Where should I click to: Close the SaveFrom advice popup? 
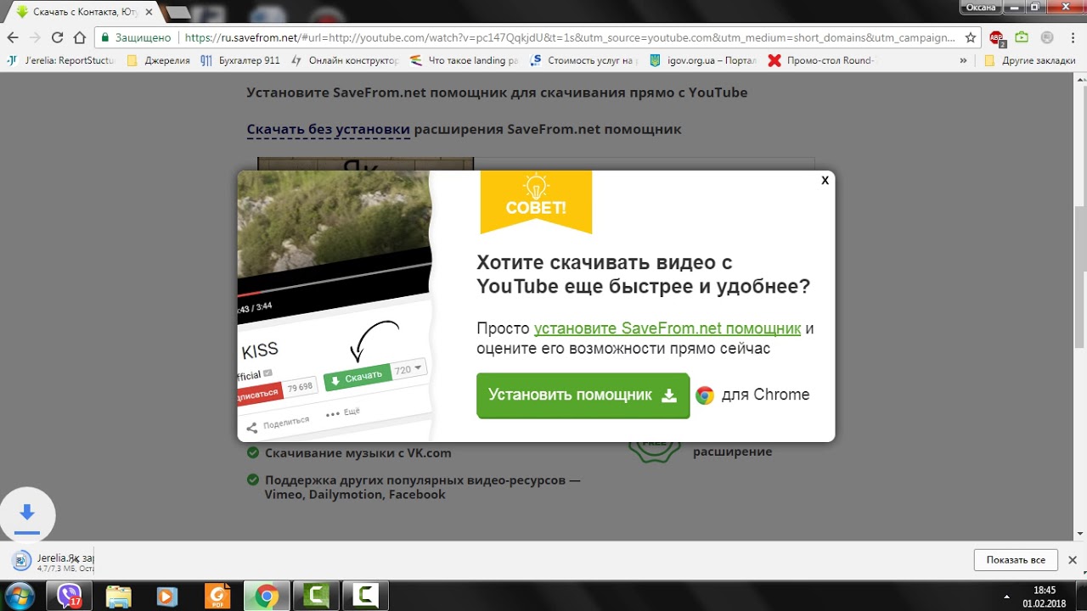point(825,181)
